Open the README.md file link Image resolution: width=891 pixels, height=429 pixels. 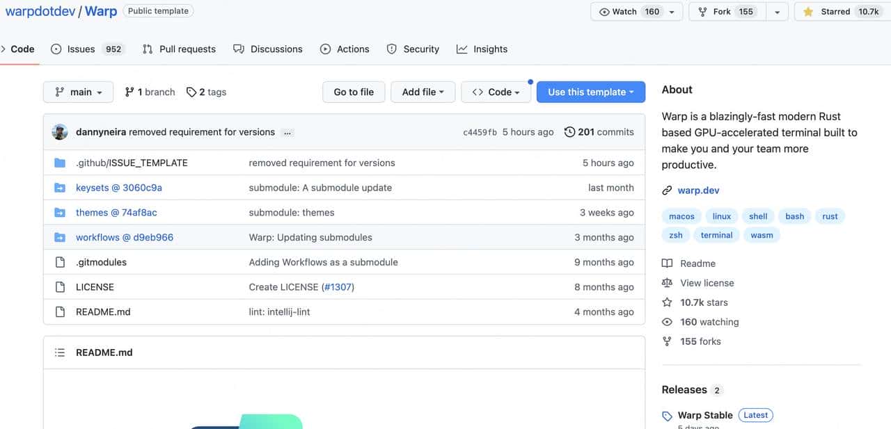pyautogui.click(x=103, y=312)
